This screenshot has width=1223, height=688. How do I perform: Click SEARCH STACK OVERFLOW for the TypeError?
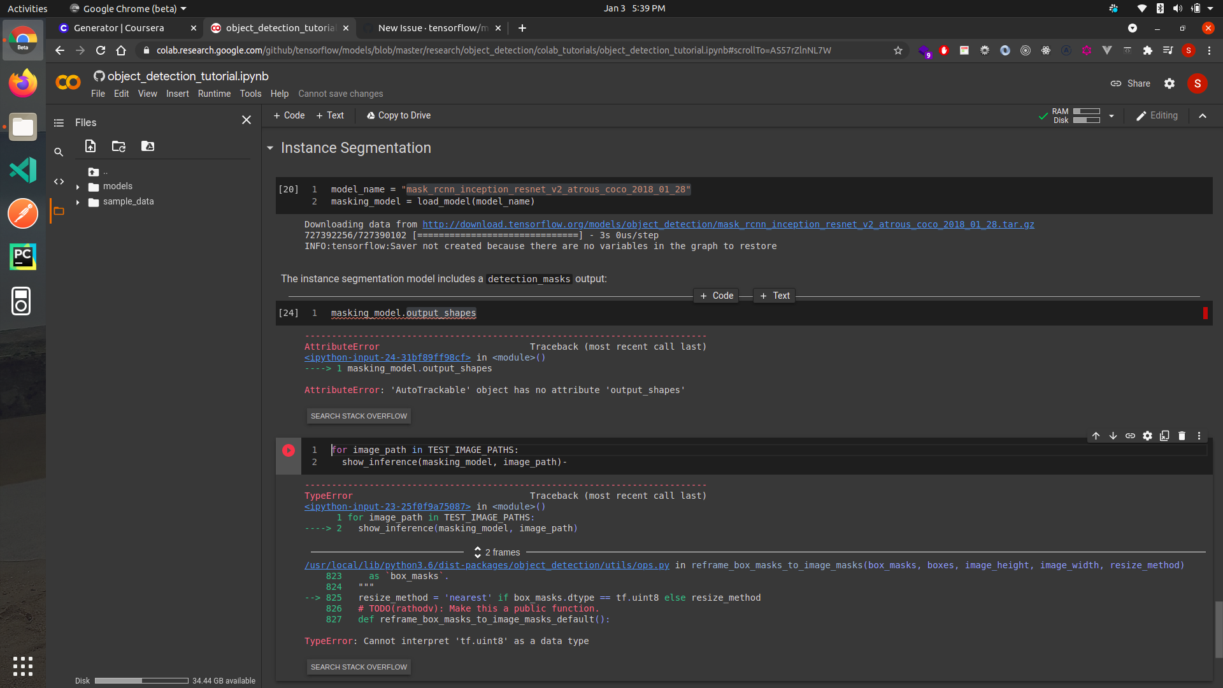tap(358, 666)
